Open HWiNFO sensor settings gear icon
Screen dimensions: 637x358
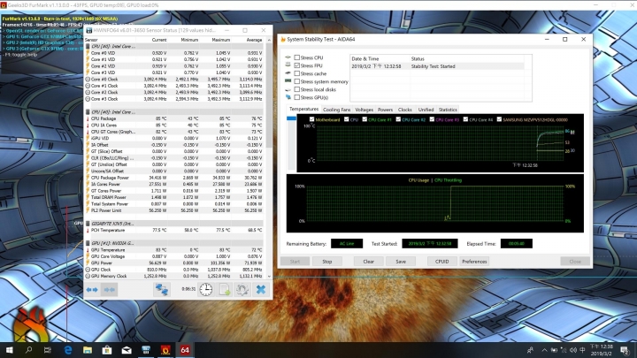[x=242, y=290]
